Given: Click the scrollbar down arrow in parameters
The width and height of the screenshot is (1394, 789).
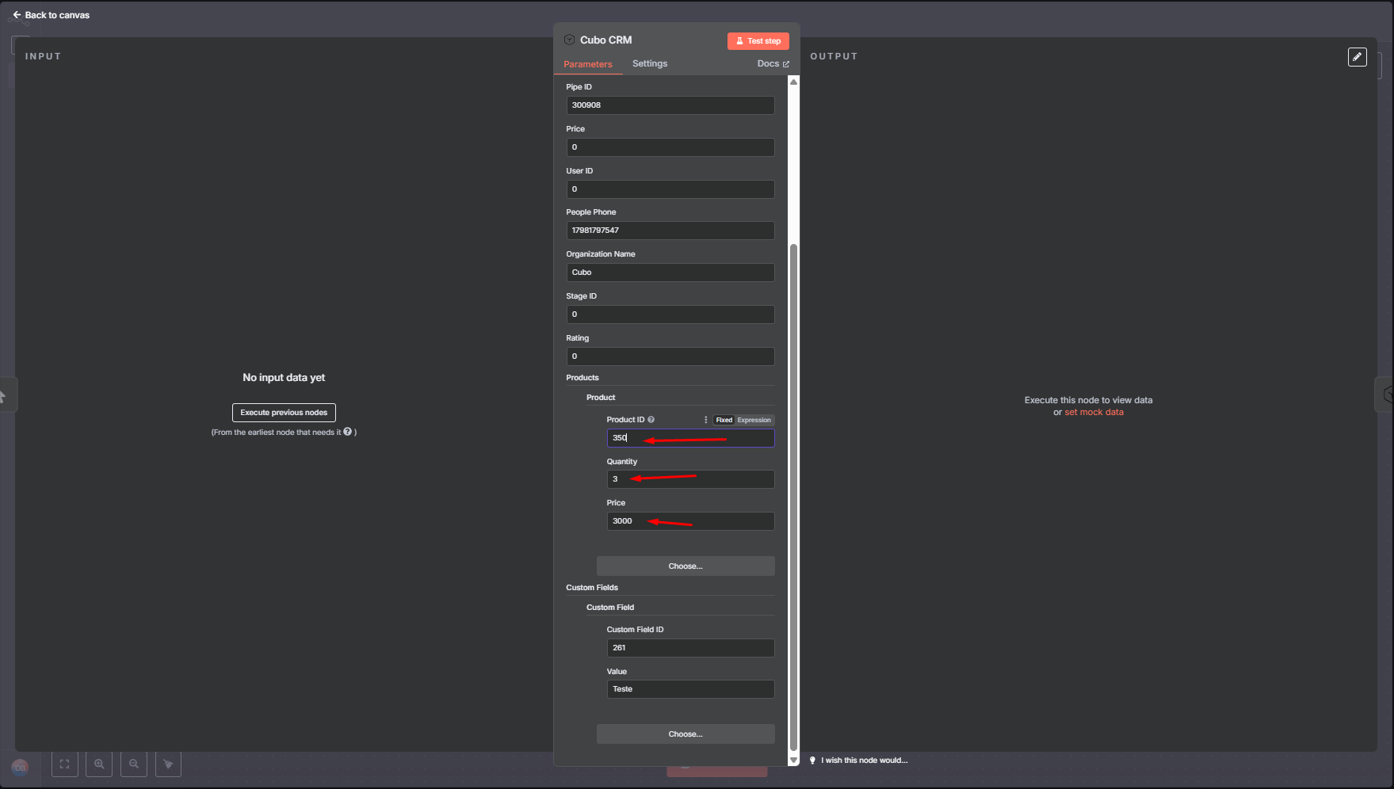Looking at the screenshot, I should (x=793, y=760).
